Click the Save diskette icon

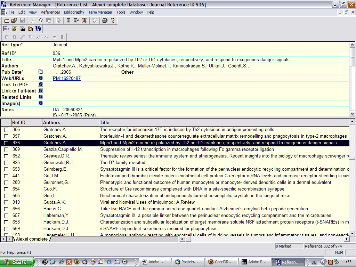click(22, 21)
